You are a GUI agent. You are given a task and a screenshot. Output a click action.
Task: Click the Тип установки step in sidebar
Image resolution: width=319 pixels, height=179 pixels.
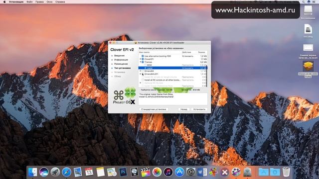click(x=122, y=68)
